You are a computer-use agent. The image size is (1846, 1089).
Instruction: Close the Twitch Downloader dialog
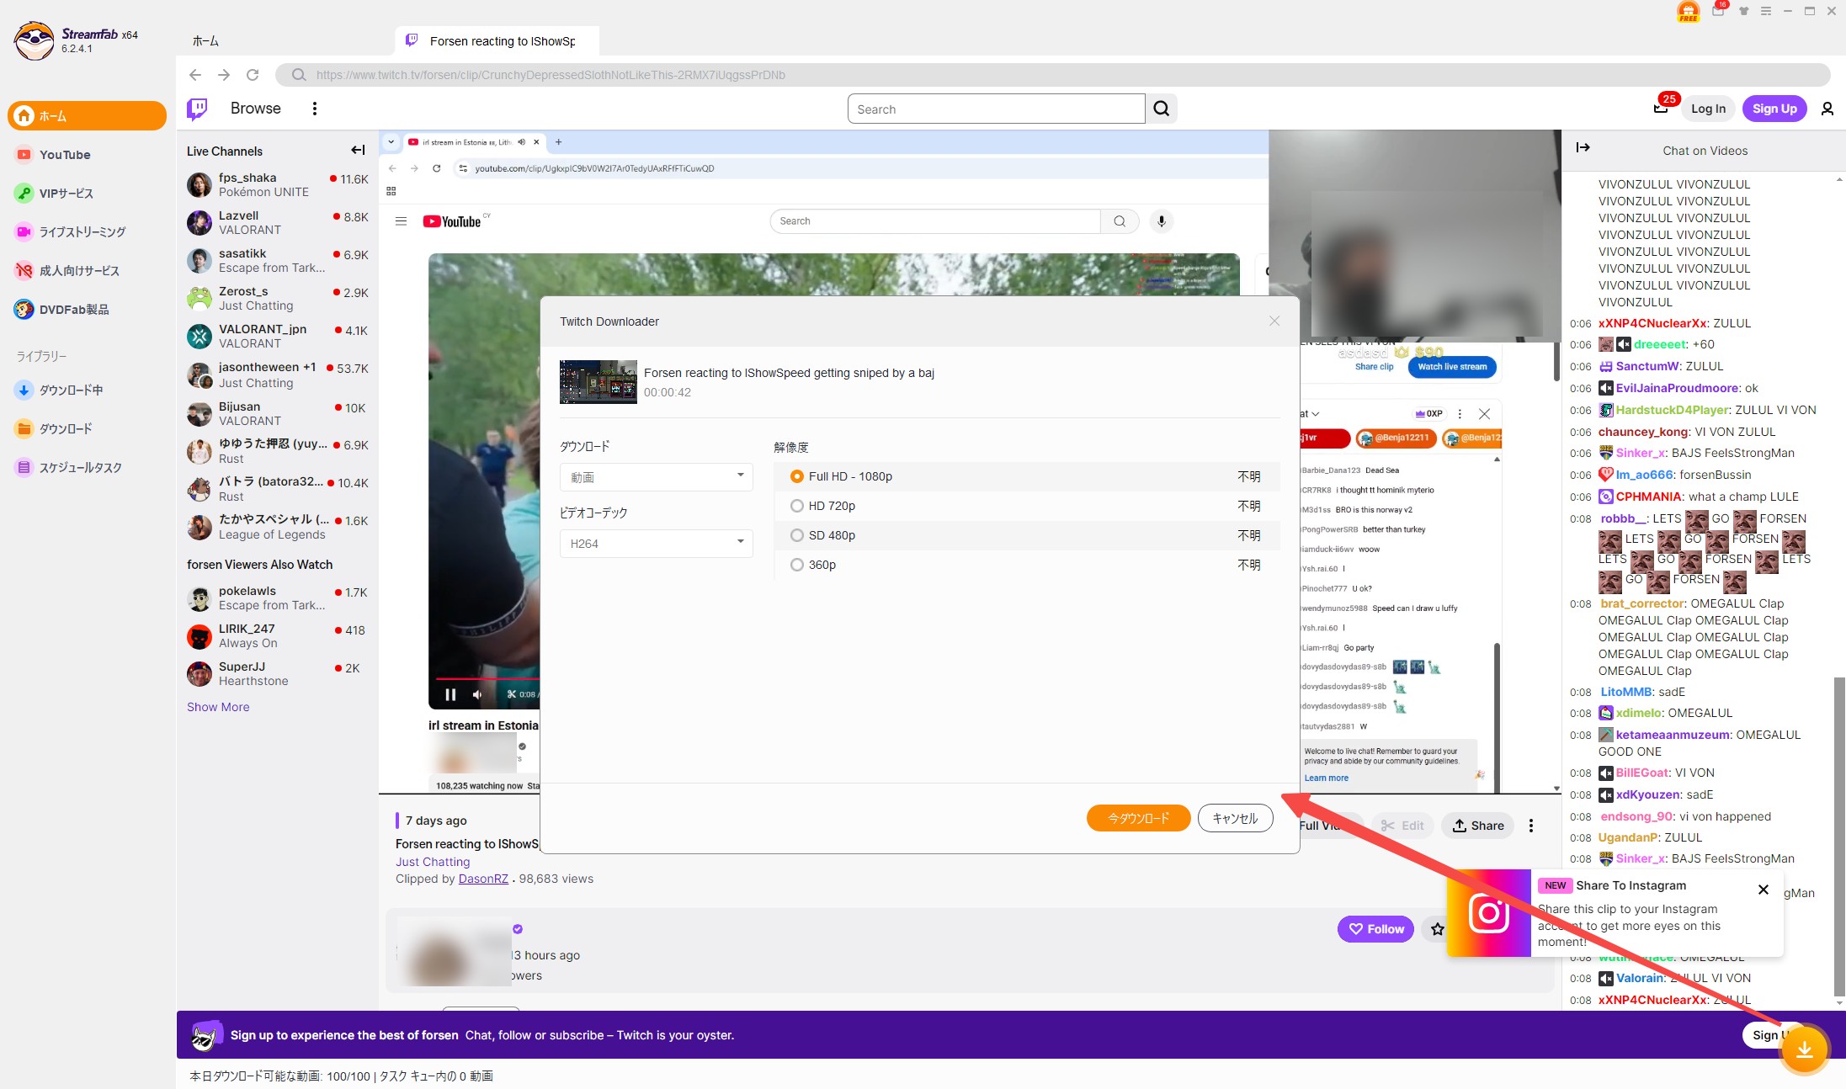pos(1274,321)
